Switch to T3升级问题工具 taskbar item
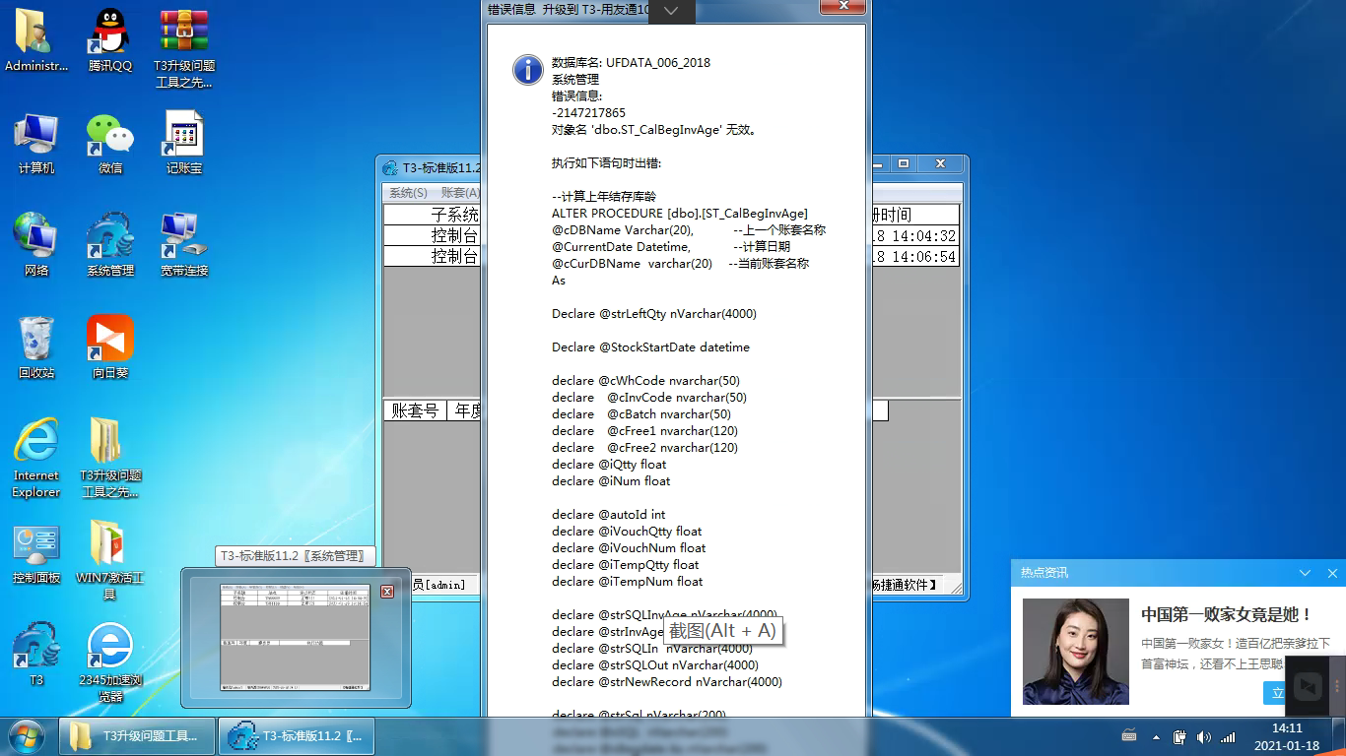The height and width of the screenshot is (756, 1346). point(138,736)
